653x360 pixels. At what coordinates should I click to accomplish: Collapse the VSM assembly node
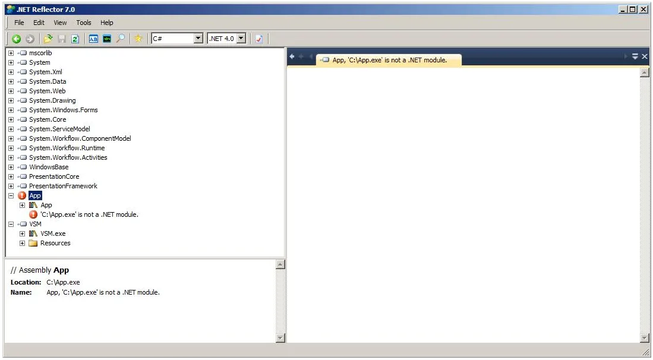coord(11,224)
